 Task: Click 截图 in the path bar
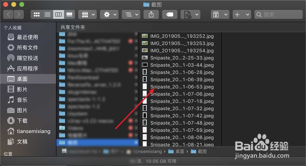pos(199,151)
